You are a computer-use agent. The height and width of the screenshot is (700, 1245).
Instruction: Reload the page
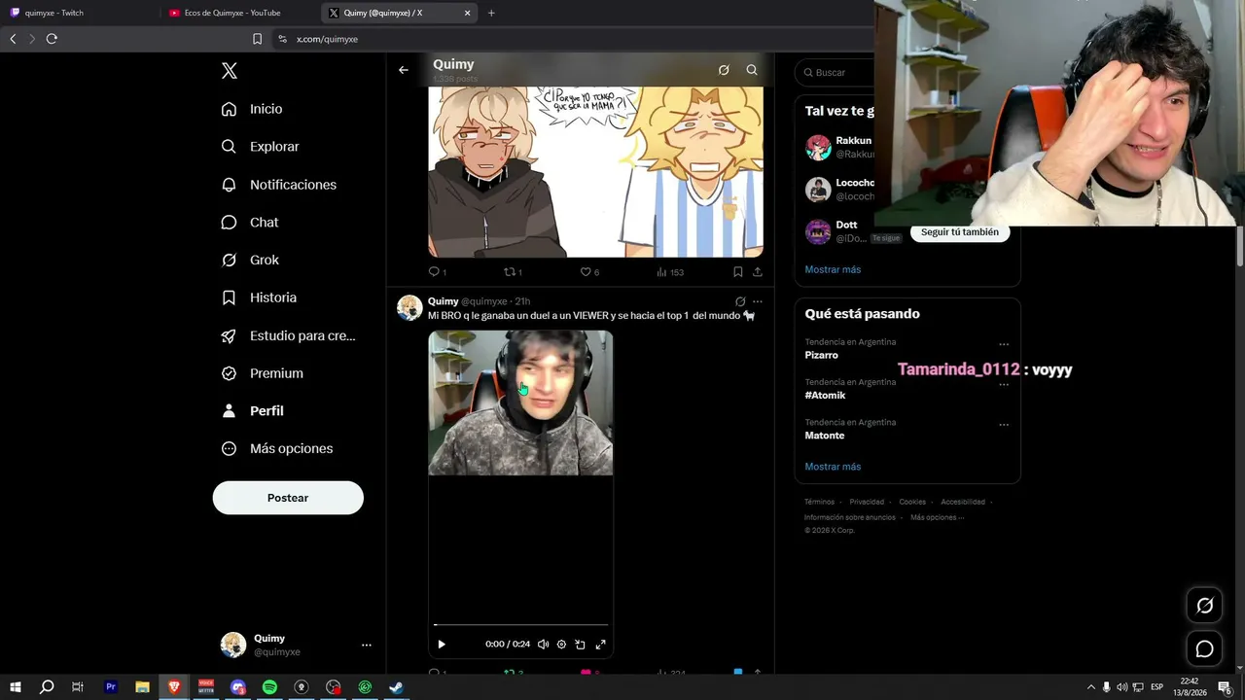tap(52, 39)
